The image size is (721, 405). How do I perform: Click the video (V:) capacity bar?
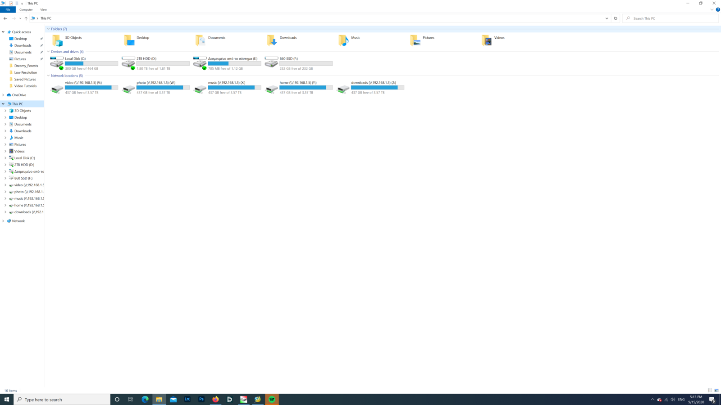[x=91, y=87]
